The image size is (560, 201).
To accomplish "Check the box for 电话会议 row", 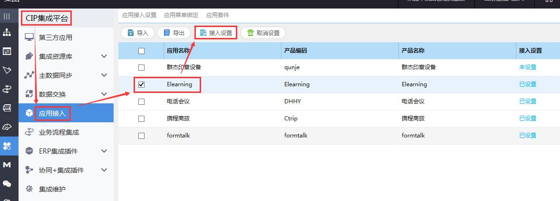I will [x=142, y=101].
